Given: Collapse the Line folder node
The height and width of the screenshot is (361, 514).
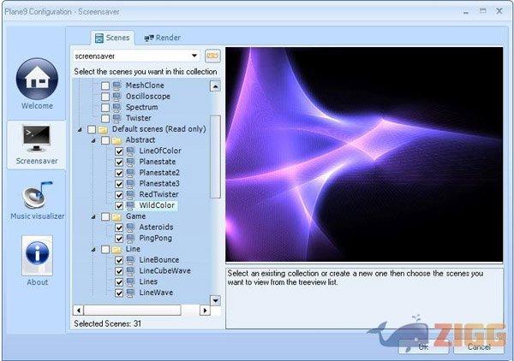Looking at the screenshot, I should point(93,250).
